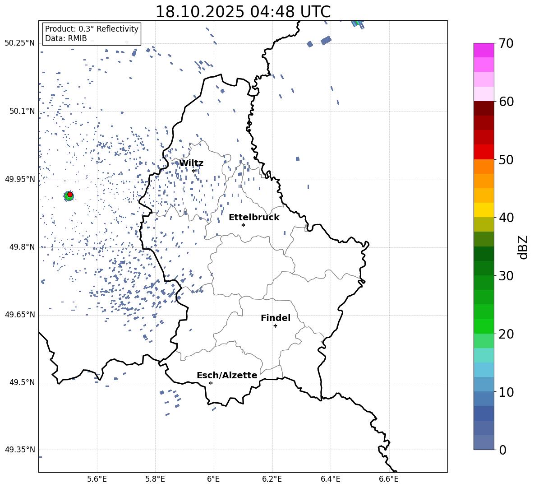534x488 pixels.
Task: Click the 49.8°N latitude label
Action: 22,247
